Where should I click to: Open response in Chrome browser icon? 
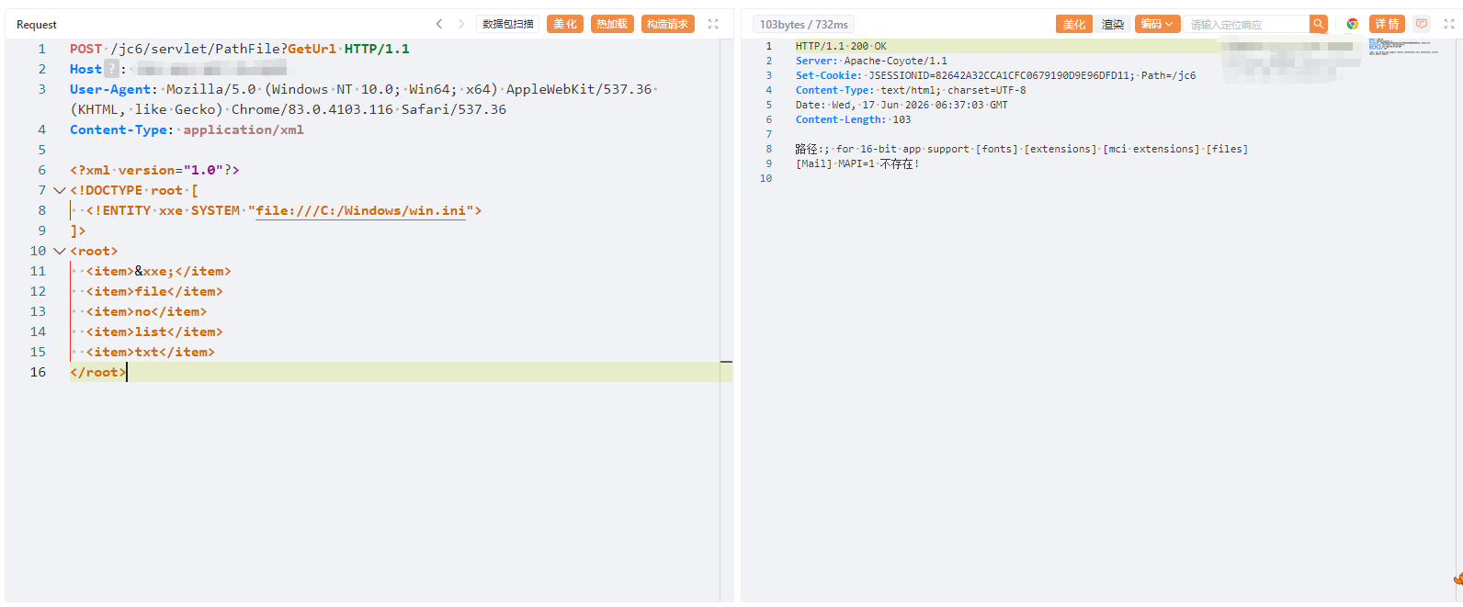pyautogui.click(x=1353, y=24)
